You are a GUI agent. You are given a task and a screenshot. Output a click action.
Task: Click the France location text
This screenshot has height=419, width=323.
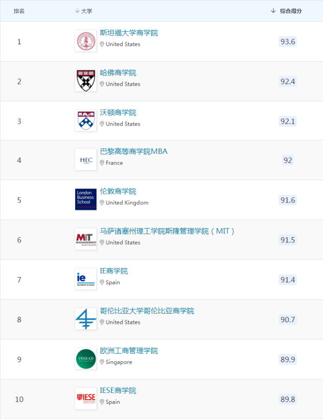click(114, 163)
